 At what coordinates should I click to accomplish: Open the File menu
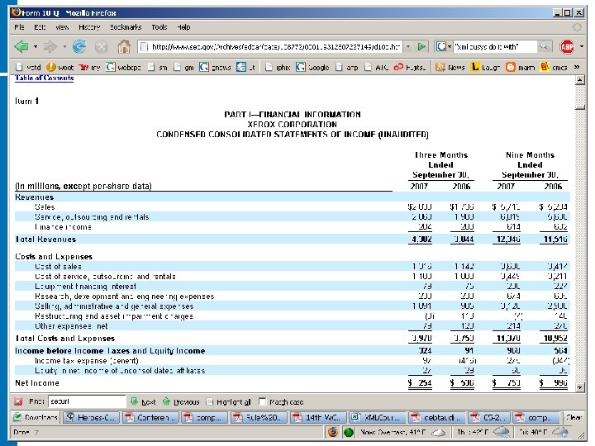click(x=19, y=27)
